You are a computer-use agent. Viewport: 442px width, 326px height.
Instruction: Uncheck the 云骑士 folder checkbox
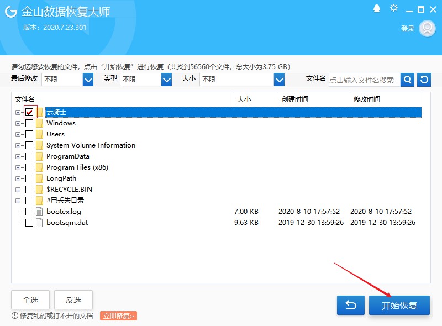point(30,112)
